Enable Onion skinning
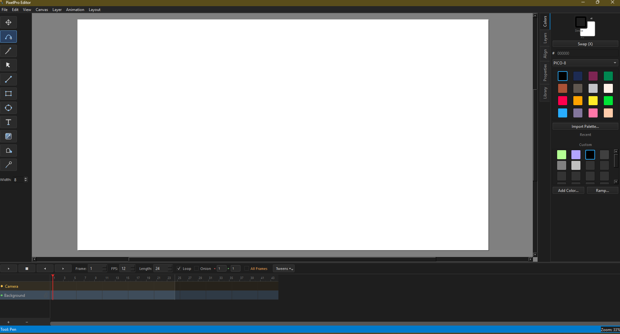Viewport: 620px width, 334px height. (x=196, y=268)
